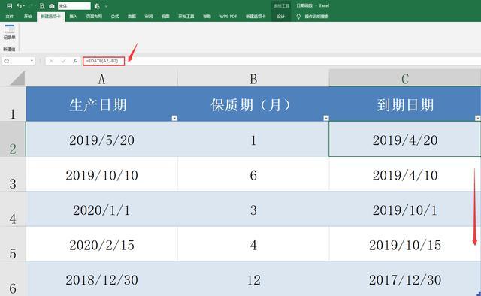
Task: Open the name box dropdown arrow
Action: (32, 61)
